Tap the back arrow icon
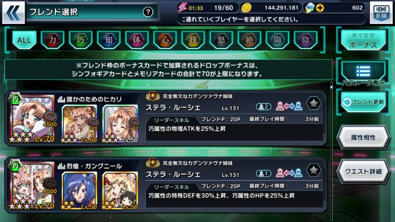Image resolution: width=395 pixels, height=222 pixels. click(14, 12)
